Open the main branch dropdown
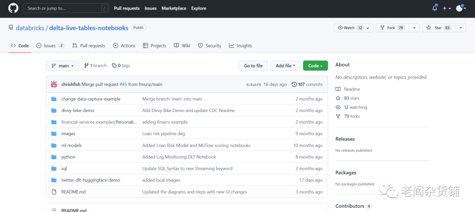This screenshot has height=212, width=475. (62, 66)
